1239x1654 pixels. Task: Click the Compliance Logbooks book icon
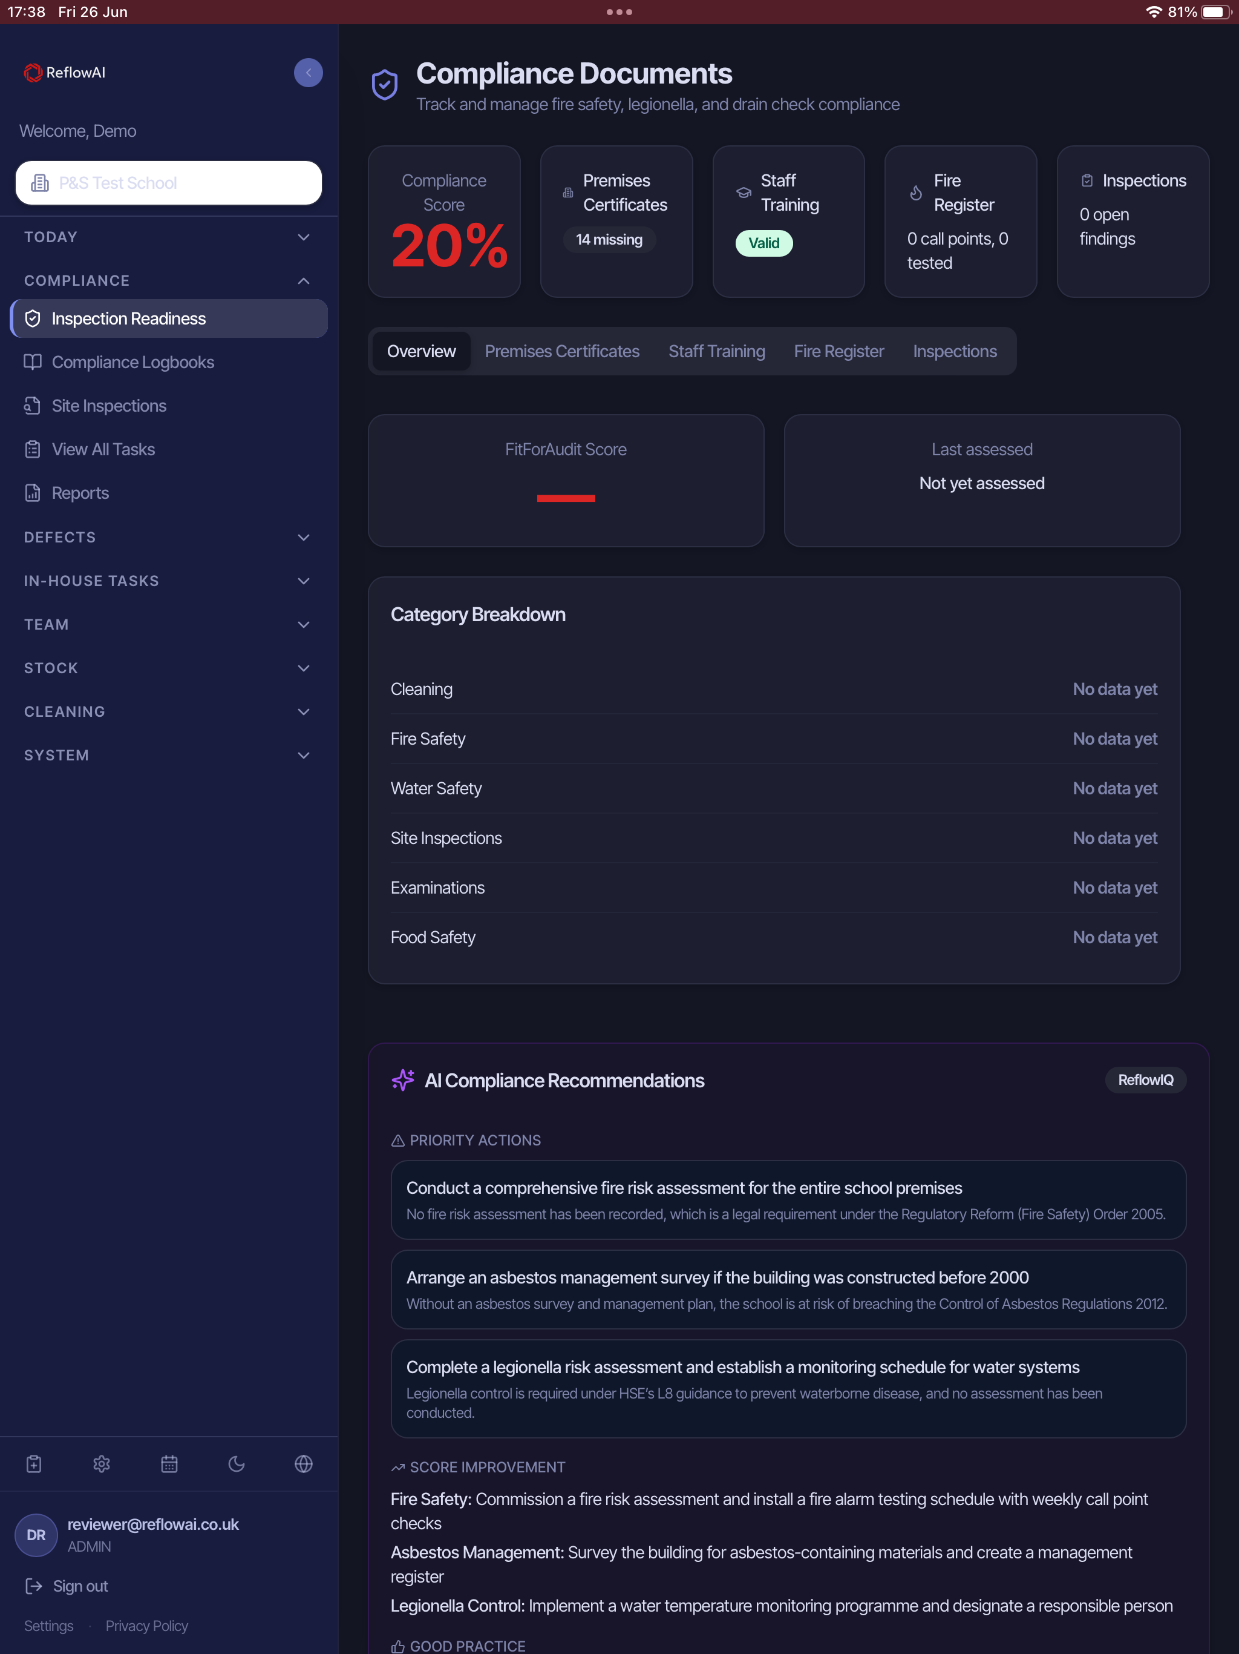33,362
